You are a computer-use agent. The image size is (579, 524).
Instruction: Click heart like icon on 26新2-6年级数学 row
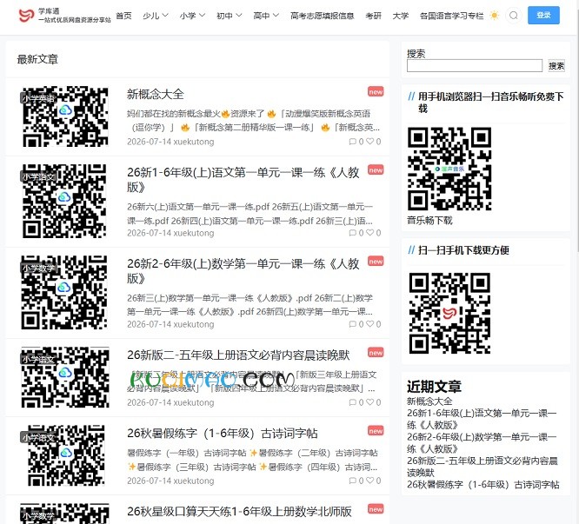click(x=370, y=324)
